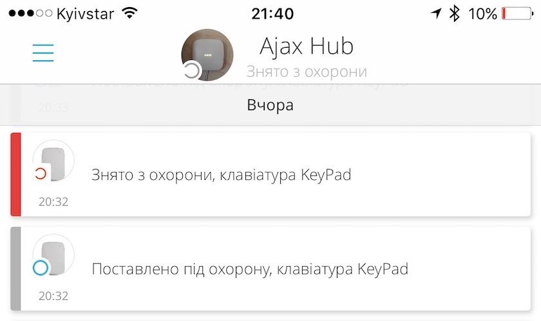
Task: Tap the Ajax Hub device photo
Action: click(x=207, y=55)
